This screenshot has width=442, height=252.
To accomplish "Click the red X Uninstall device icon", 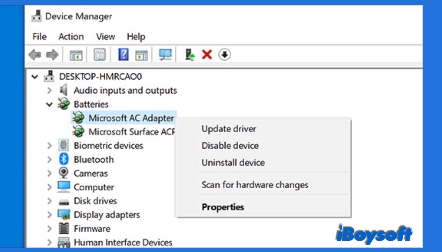I will point(207,55).
